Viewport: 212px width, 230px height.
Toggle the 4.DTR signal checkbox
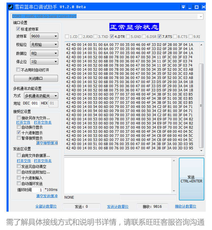(x=112, y=36)
